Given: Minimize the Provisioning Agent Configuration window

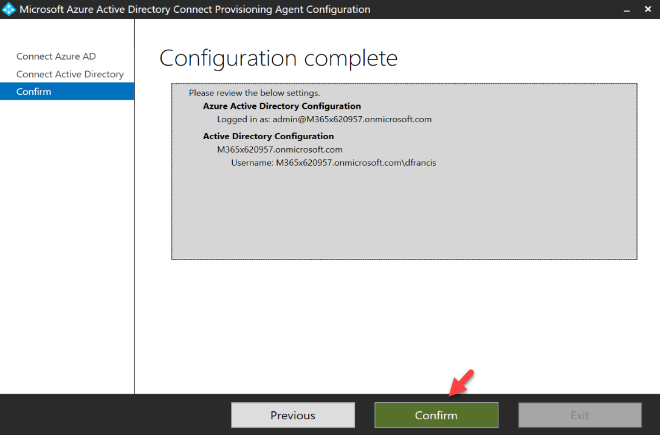Looking at the screenshot, I should coord(627,10).
